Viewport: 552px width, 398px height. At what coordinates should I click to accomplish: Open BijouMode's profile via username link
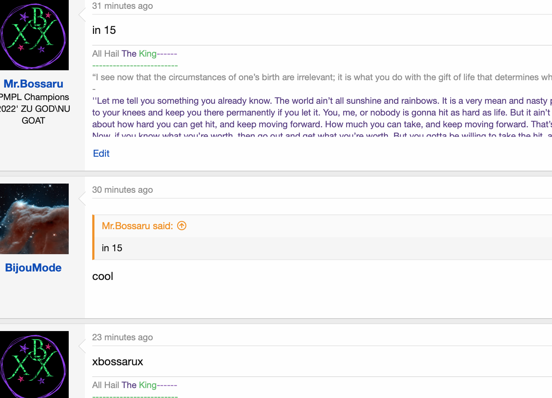(33, 267)
